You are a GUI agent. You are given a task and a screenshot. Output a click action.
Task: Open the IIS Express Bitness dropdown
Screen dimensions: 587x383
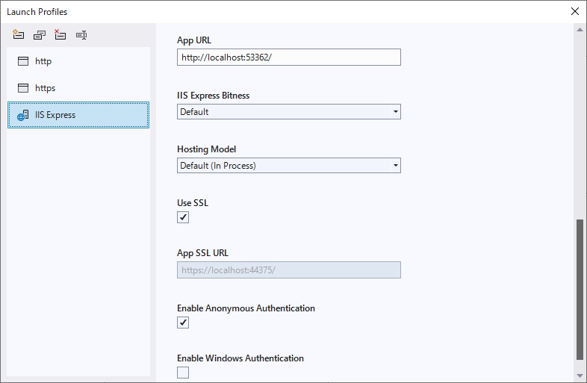[x=289, y=112]
